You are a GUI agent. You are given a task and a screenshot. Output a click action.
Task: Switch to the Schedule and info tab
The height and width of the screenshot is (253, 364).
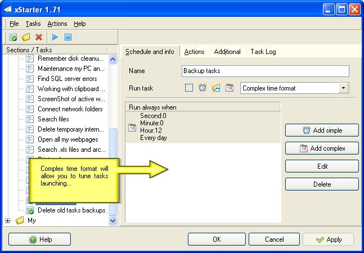[150, 52]
